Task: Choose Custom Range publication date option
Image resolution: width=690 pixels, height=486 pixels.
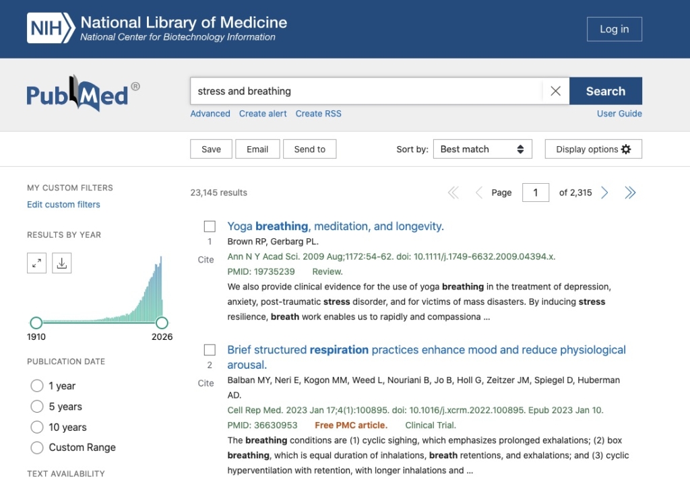Action: tap(37, 448)
